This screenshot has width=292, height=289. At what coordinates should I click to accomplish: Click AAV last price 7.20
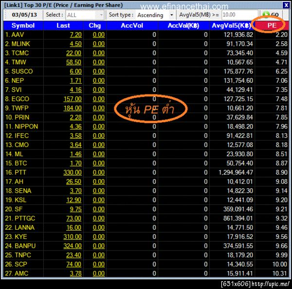76,35
